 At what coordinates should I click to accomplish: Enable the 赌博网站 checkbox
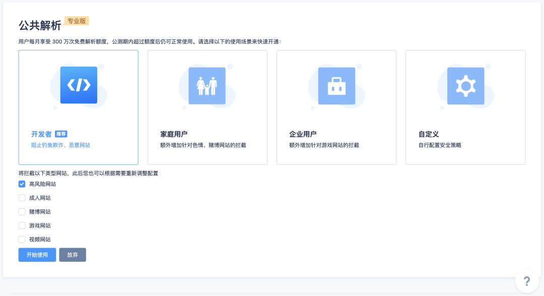22,212
